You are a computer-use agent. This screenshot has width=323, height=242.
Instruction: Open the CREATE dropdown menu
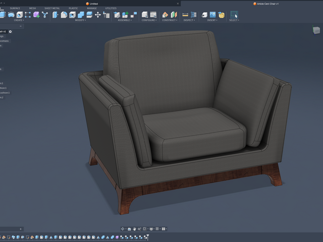(19, 20)
